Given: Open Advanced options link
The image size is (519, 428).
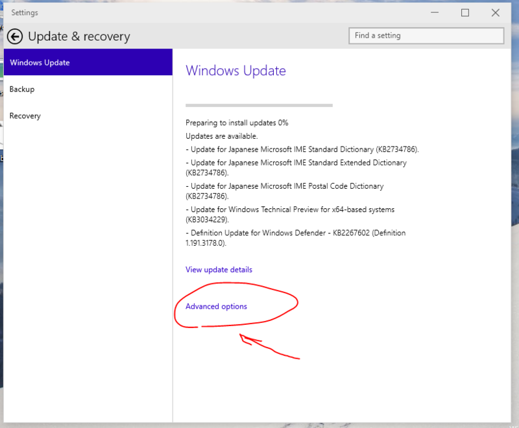Looking at the screenshot, I should (x=216, y=307).
